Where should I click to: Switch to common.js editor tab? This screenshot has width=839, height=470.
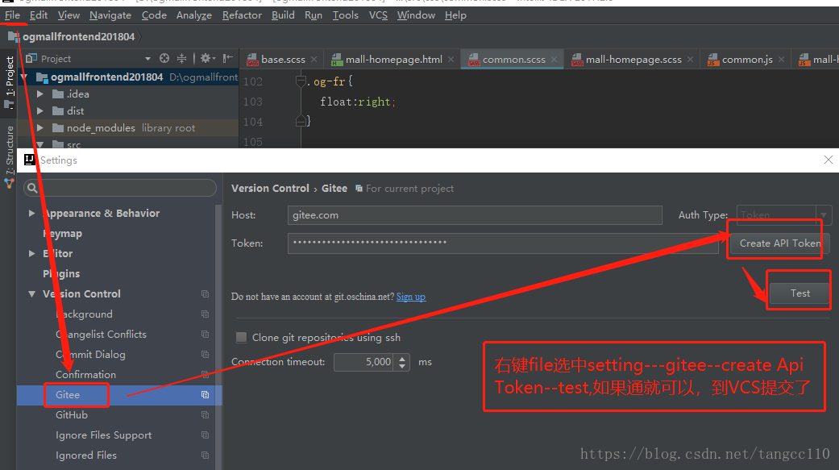pyautogui.click(x=747, y=60)
